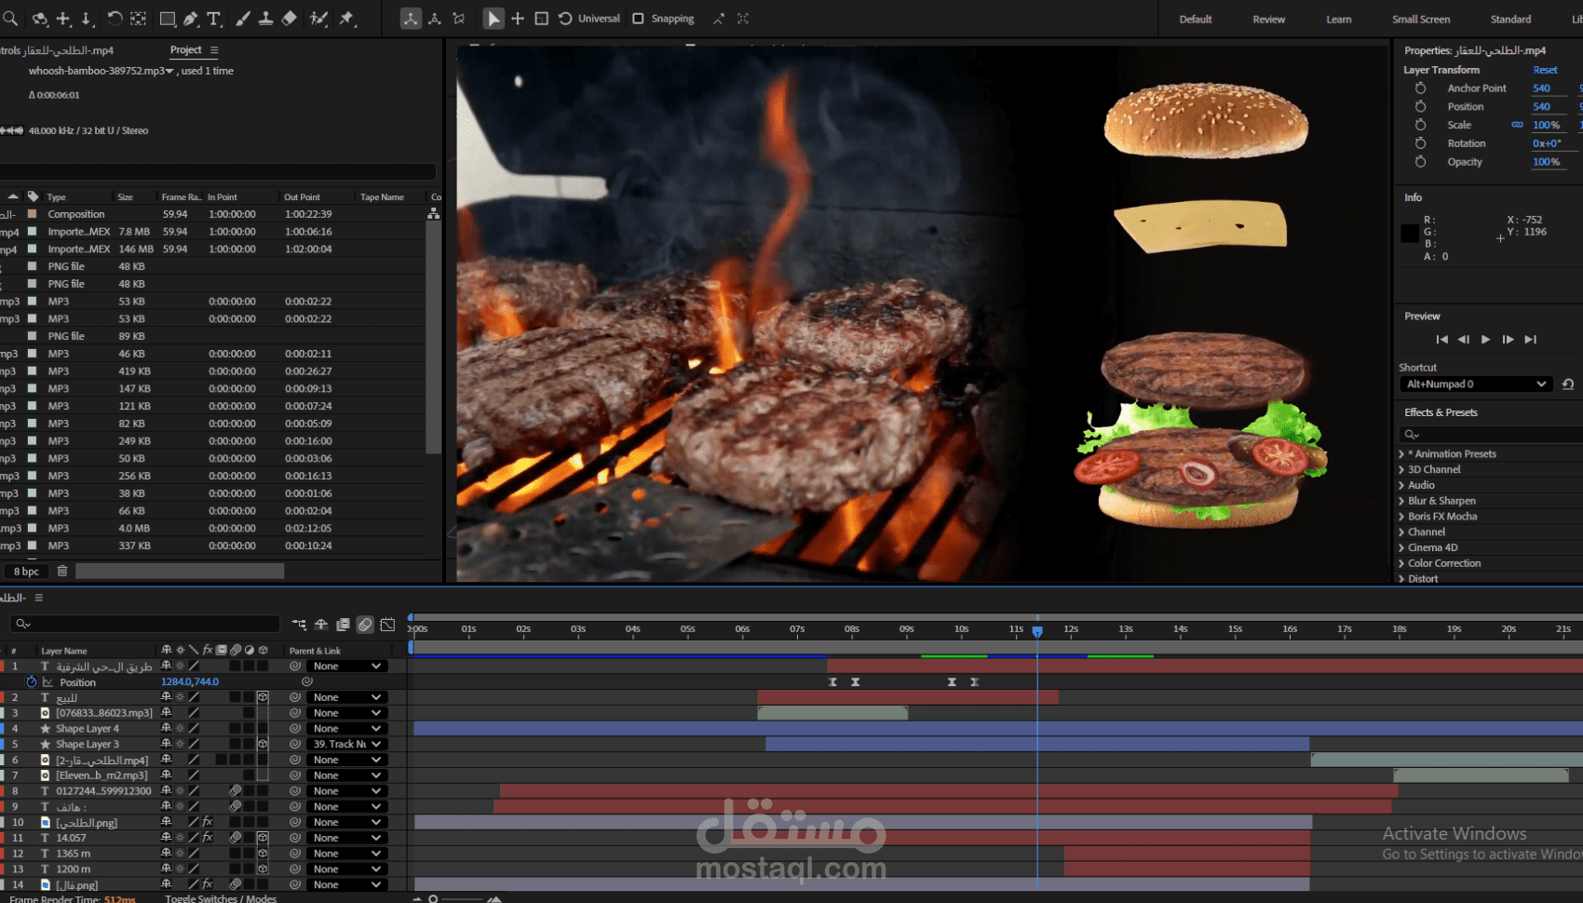This screenshot has height=903, width=1583.
Task: Click the black color swatch in Info panel
Action: [x=1410, y=233]
